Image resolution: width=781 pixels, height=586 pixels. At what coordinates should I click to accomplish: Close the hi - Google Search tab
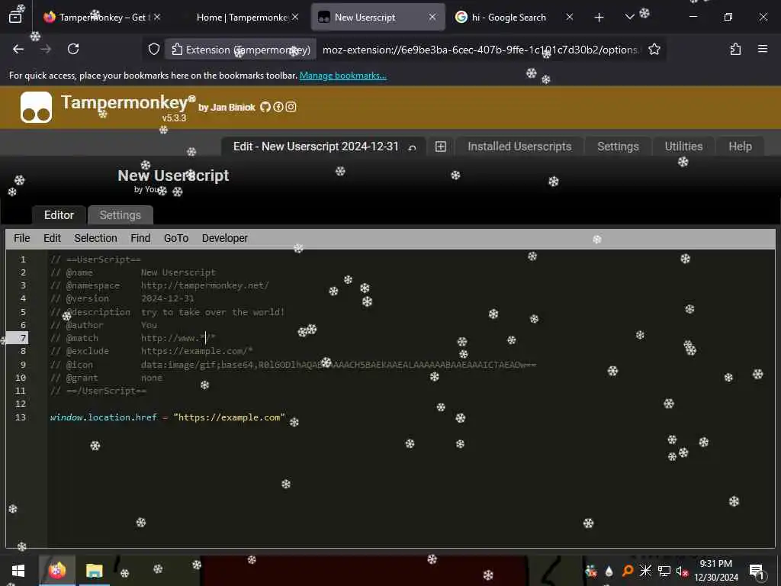570,17
